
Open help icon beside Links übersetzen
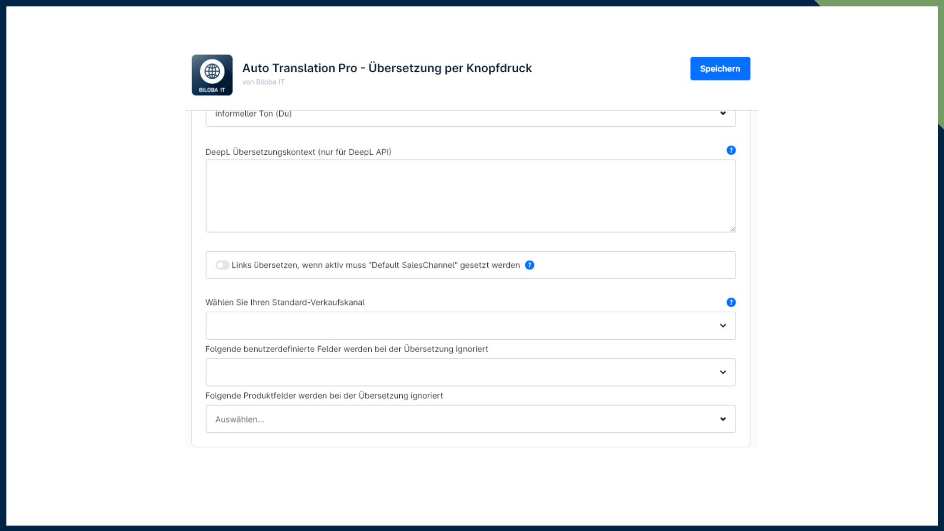pos(530,265)
